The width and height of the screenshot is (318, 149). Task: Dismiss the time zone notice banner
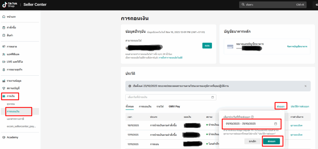pos(306,86)
